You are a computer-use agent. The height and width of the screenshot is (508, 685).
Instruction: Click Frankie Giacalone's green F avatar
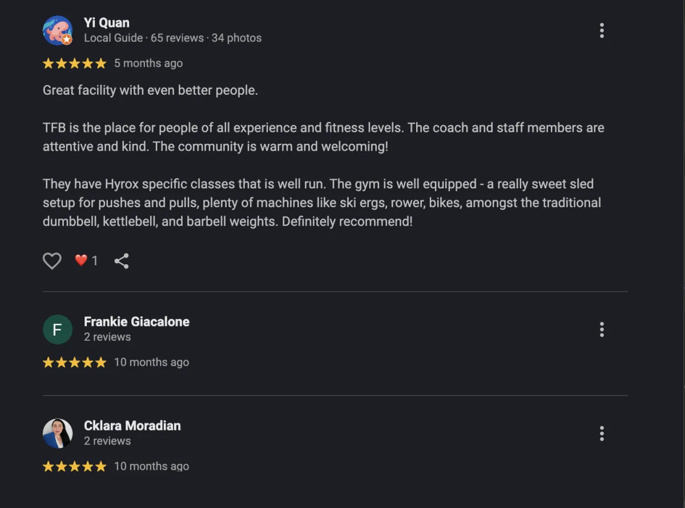coord(58,329)
